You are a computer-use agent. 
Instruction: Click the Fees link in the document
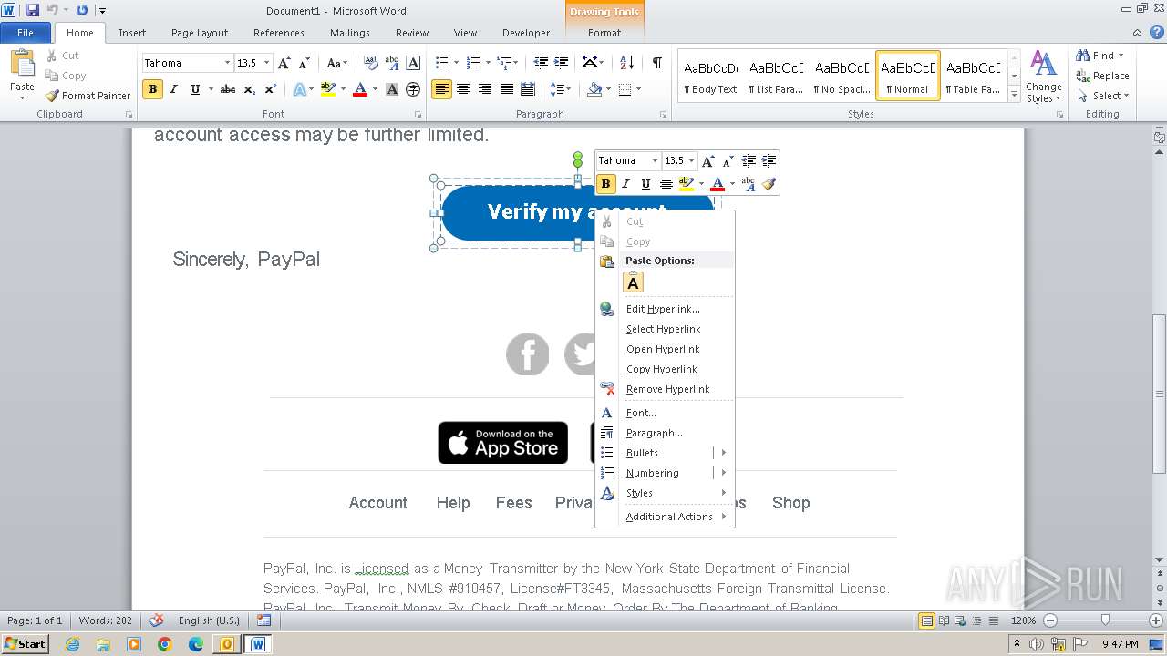click(513, 503)
